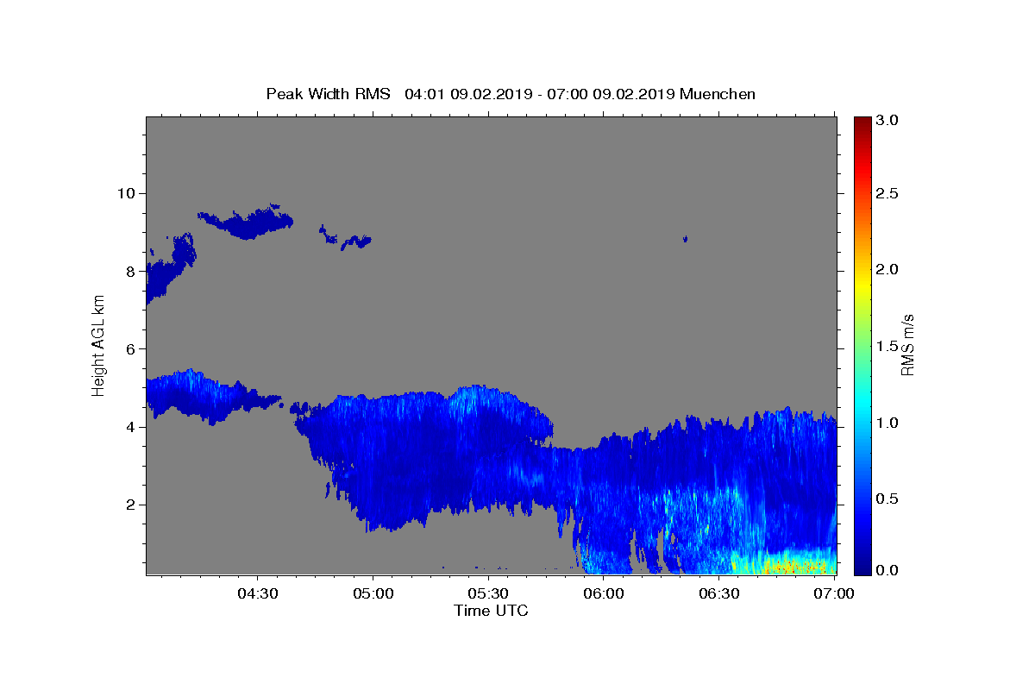This screenshot has height=690, width=1035.
Task: Pick the dark blue bottom of the colorbar
Action: tap(862, 568)
